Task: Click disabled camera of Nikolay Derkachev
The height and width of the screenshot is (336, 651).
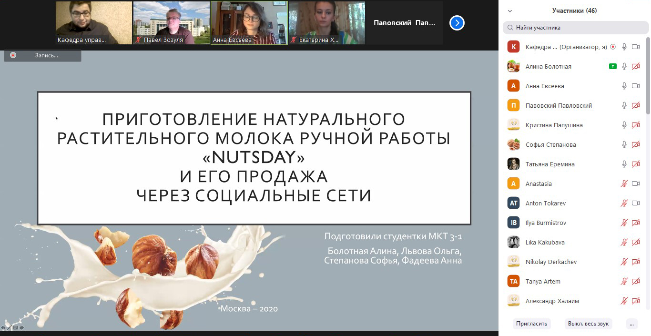Action: click(635, 262)
